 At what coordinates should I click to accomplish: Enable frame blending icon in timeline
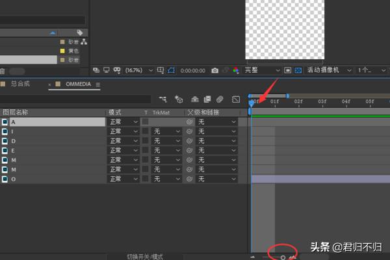[x=207, y=99]
